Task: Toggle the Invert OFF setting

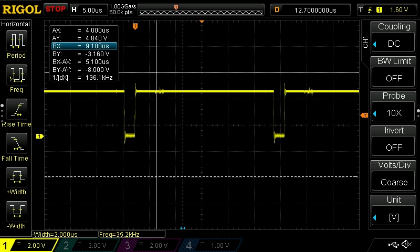Action: (x=394, y=148)
